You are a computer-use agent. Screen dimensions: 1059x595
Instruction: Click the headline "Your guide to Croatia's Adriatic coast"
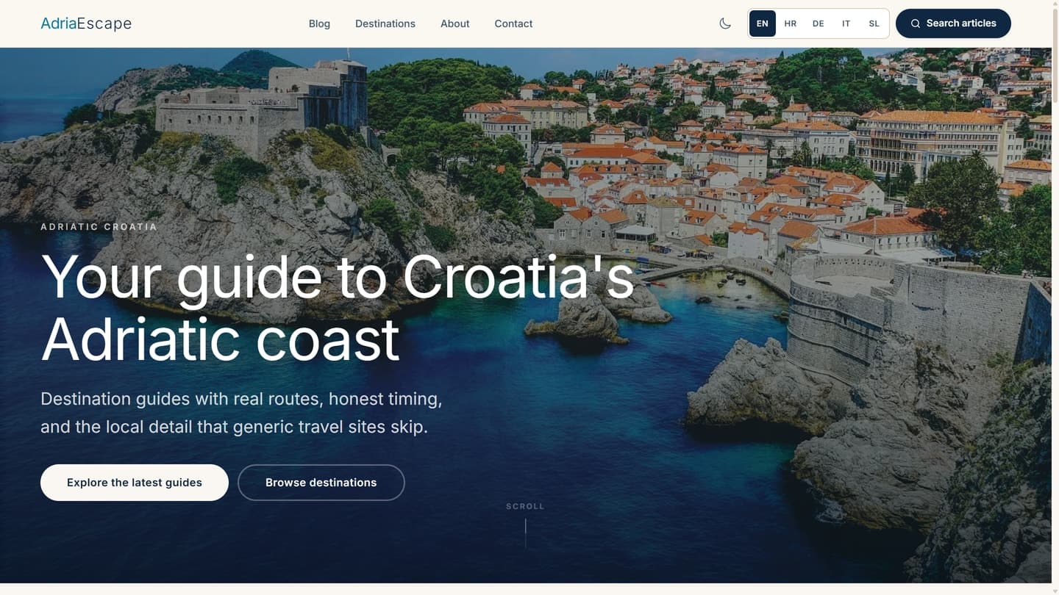click(338, 308)
